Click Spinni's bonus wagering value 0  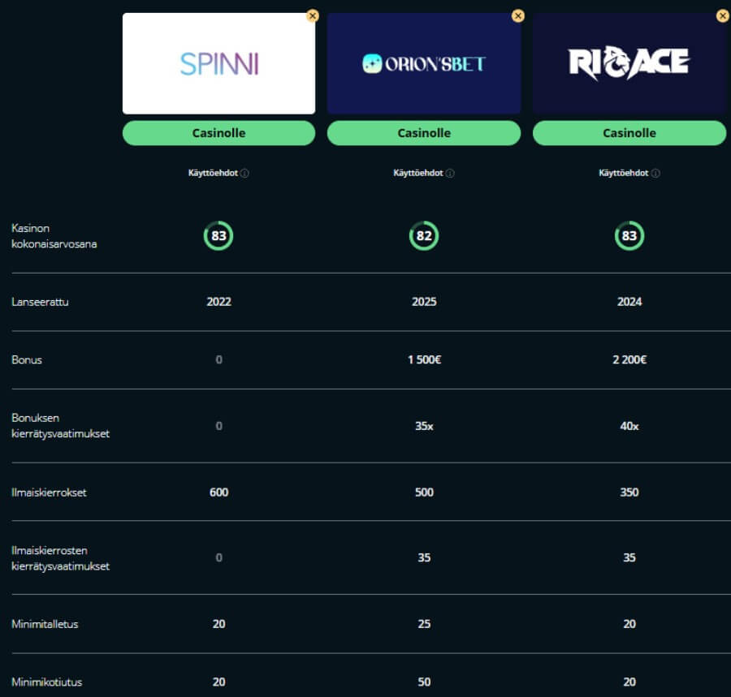coord(218,426)
